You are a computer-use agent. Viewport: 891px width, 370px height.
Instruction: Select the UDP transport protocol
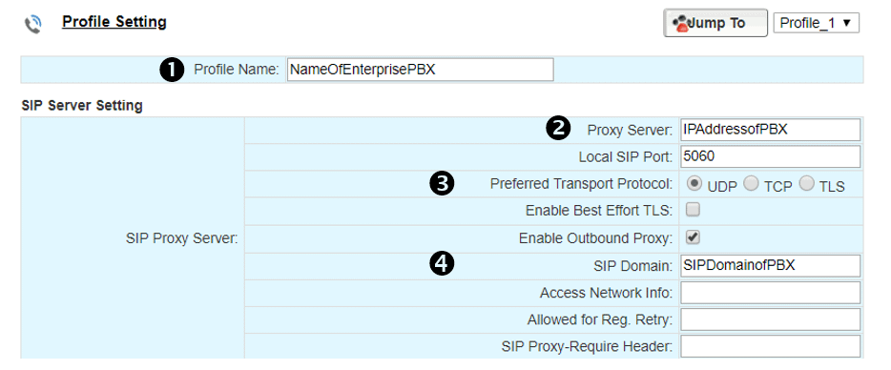[x=694, y=184]
